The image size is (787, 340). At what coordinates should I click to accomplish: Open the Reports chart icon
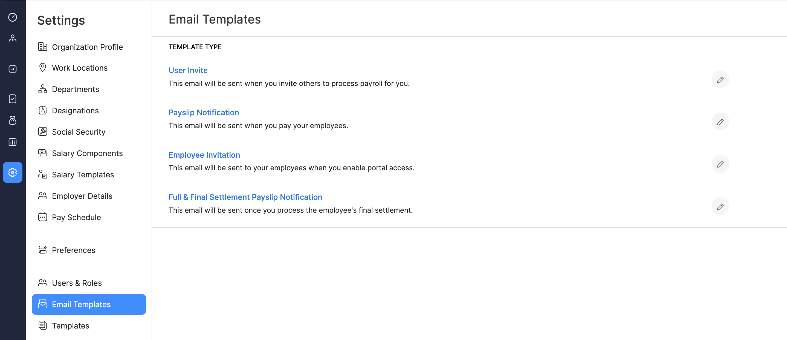point(12,142)
